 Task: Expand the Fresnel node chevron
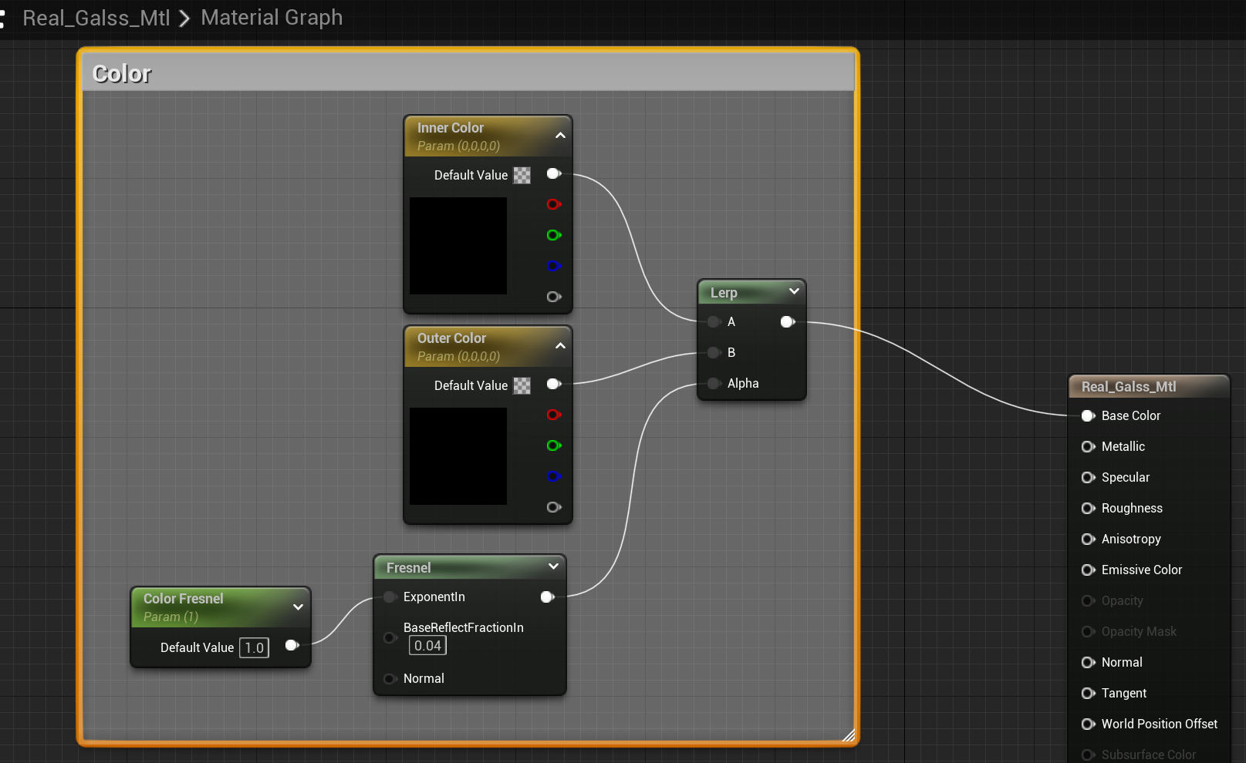tap(553, 566)
